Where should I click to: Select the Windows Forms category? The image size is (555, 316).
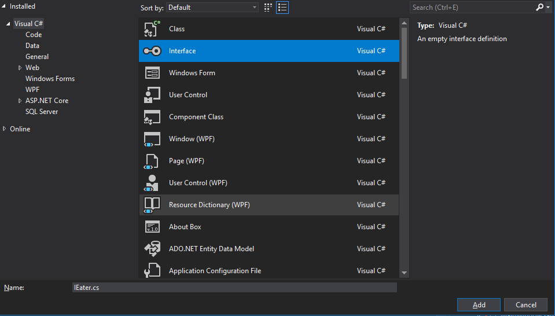(50, 79)
